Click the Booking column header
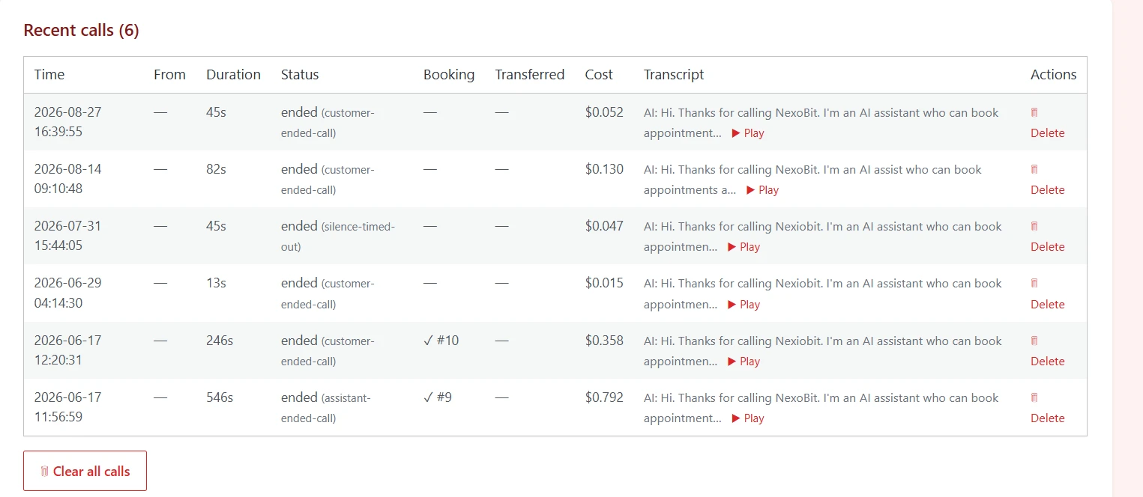Screen dimensions: 1143x497 [x=449, y=75]
